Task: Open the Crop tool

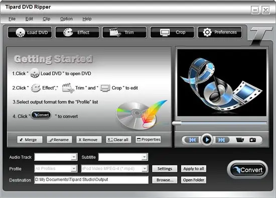Action: coord(172,32)
